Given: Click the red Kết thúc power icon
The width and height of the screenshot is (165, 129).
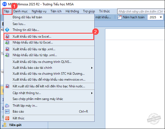Looking at the screenshot, I should pyautogui.click(x=7, y=118).
